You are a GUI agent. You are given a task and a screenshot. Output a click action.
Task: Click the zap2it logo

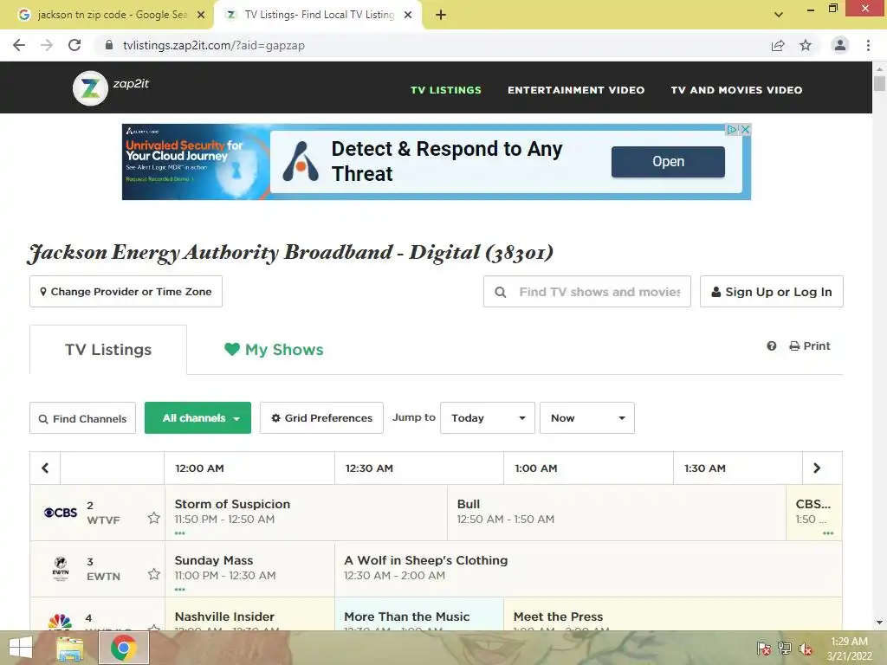(x=111, y=88)
